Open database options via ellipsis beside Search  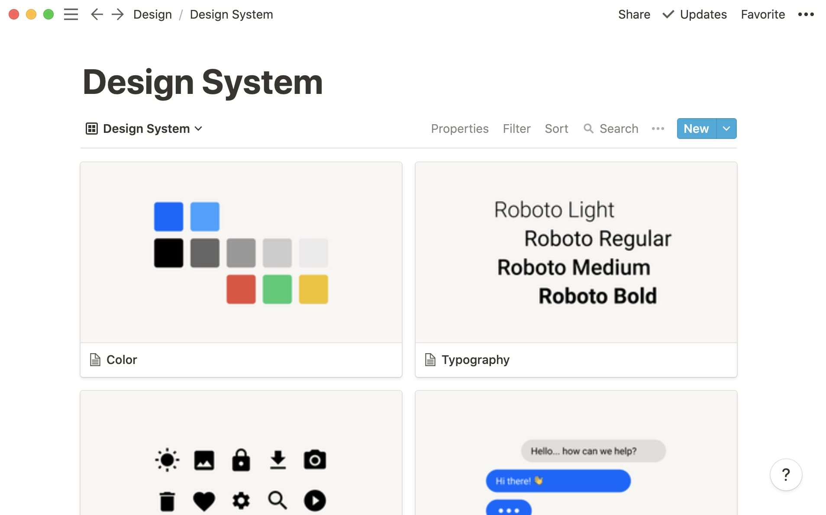tap(658, 129)
